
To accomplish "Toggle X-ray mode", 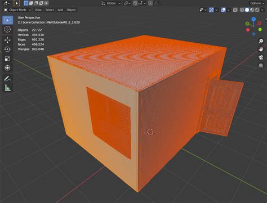I will click(235, 10).
